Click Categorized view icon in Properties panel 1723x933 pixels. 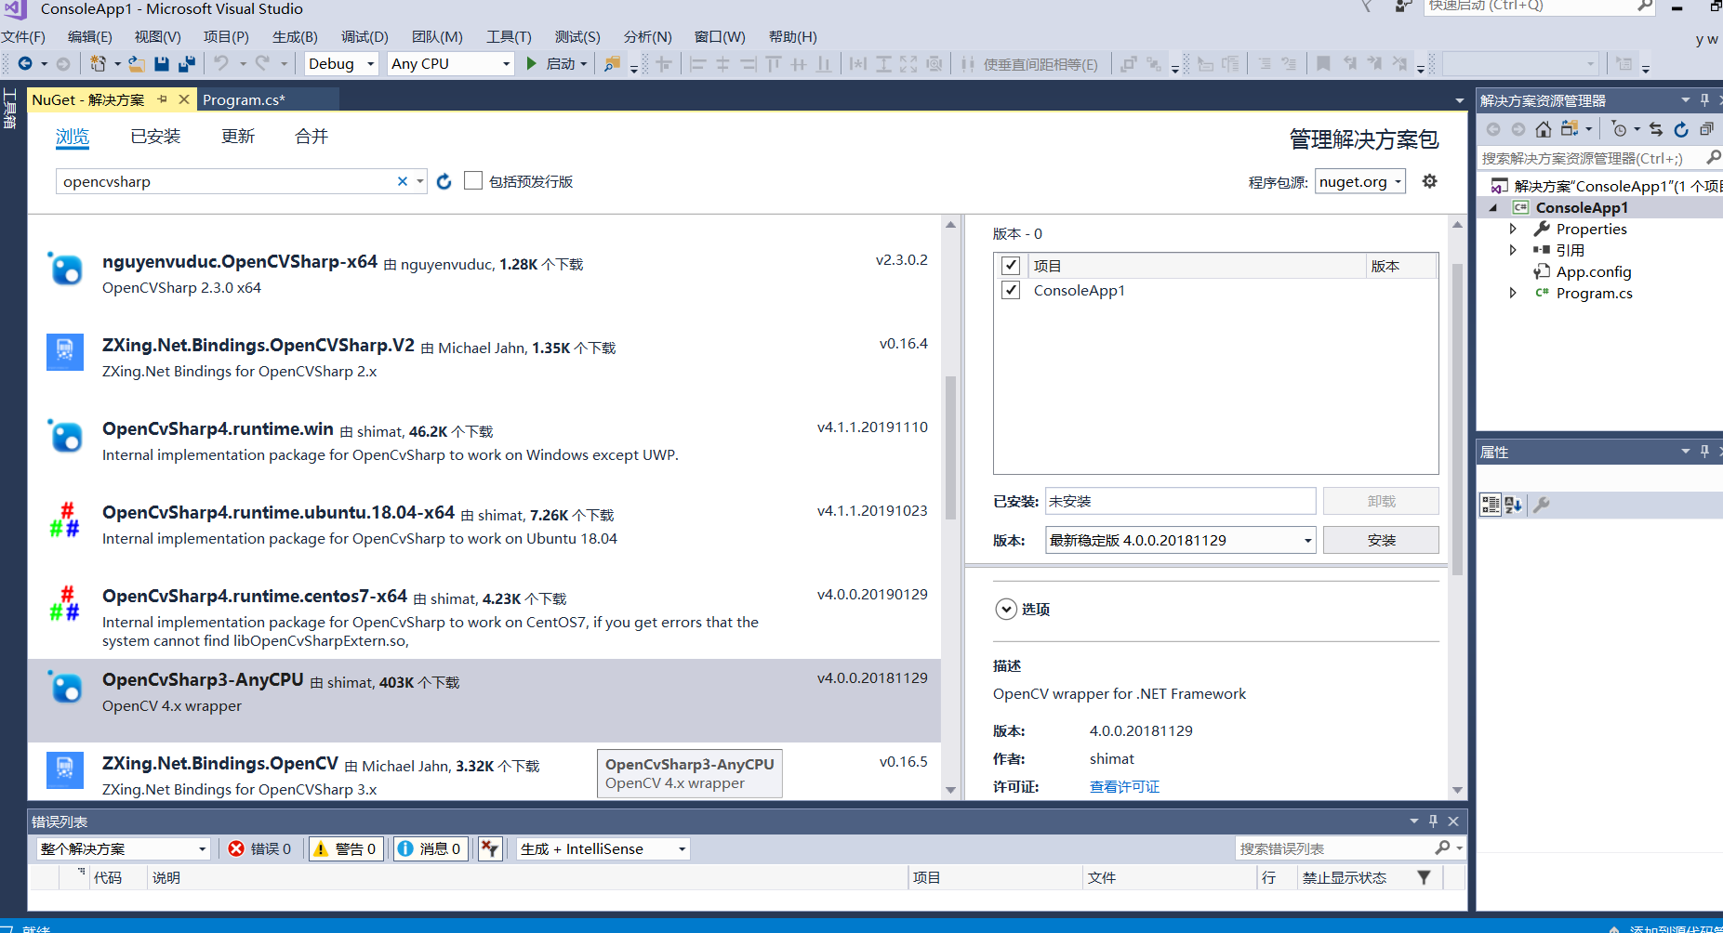pyautogui.click(x=1490, y=505)
